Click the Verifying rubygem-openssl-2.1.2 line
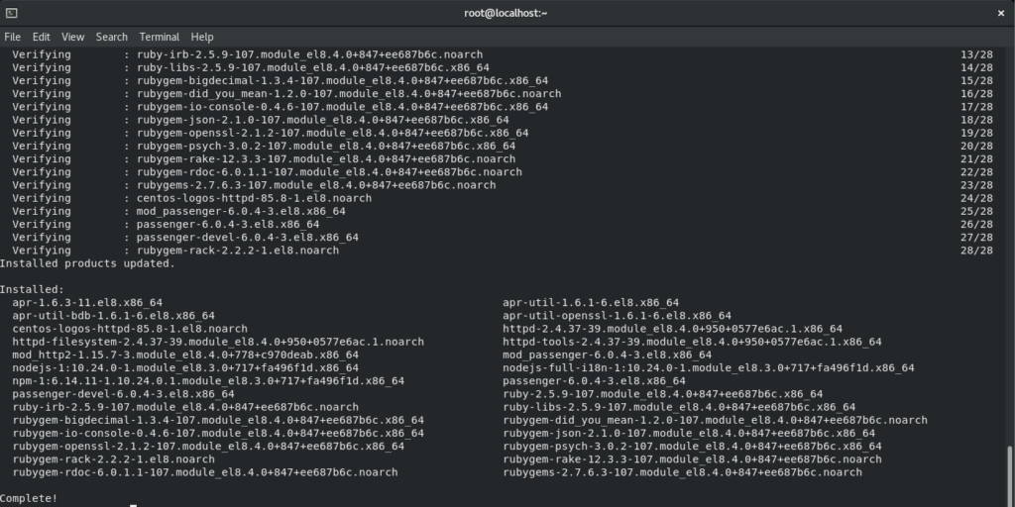The image size is (1015, 507). coord(503,133)
